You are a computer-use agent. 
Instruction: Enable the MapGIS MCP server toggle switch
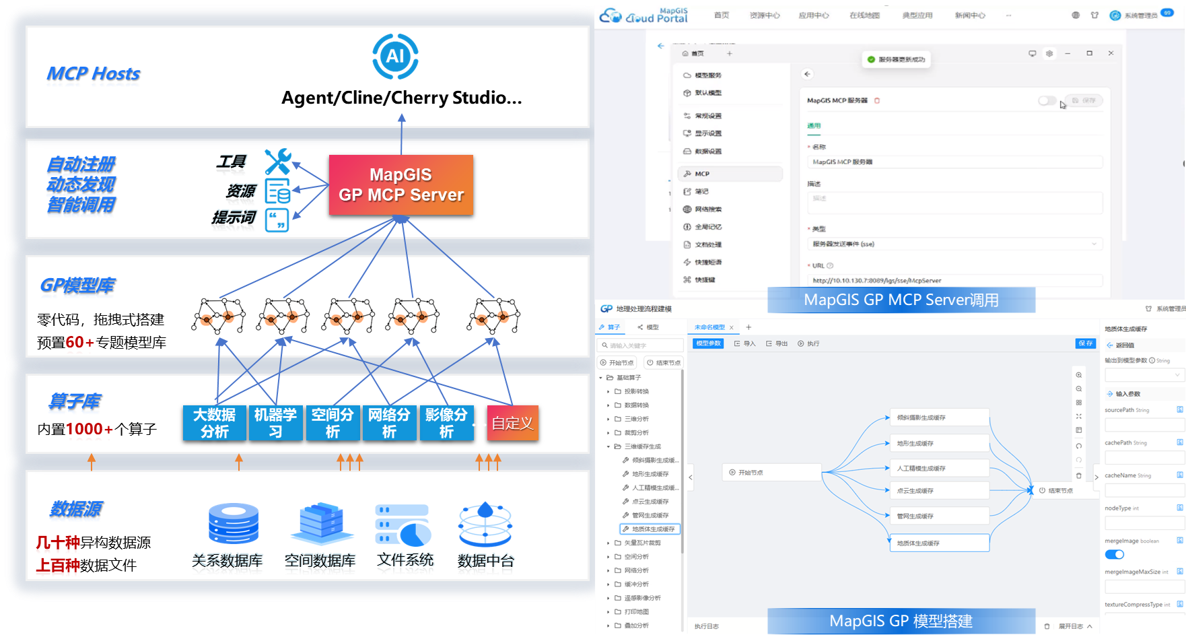pos(1046,100)
